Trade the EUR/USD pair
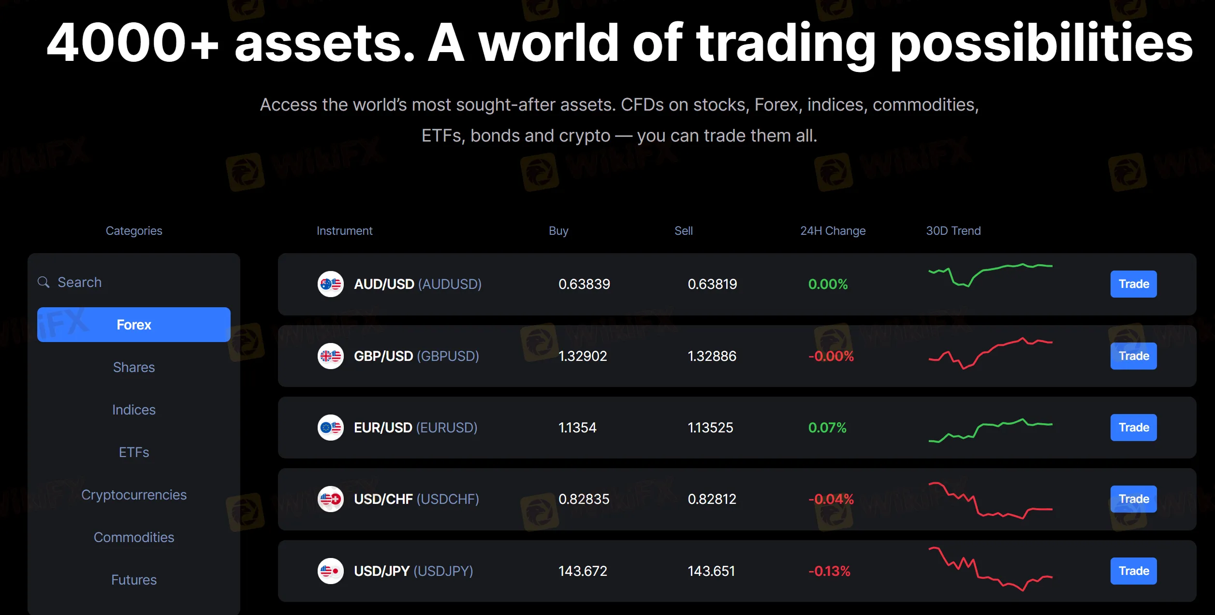This screenshot has width=1215, height=615. coord(1133,428)
